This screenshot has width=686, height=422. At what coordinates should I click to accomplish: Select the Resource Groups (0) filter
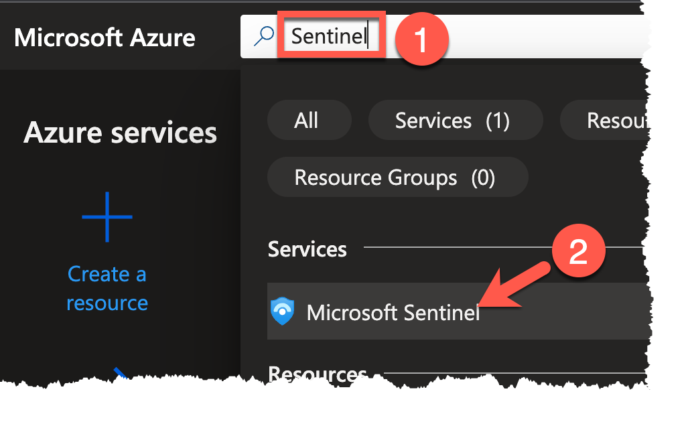(x=397, y=177)
